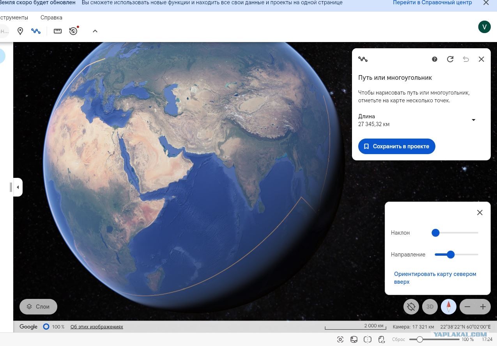Select the add placemark pin tool
497x346 pixels.
pos(20,31)
